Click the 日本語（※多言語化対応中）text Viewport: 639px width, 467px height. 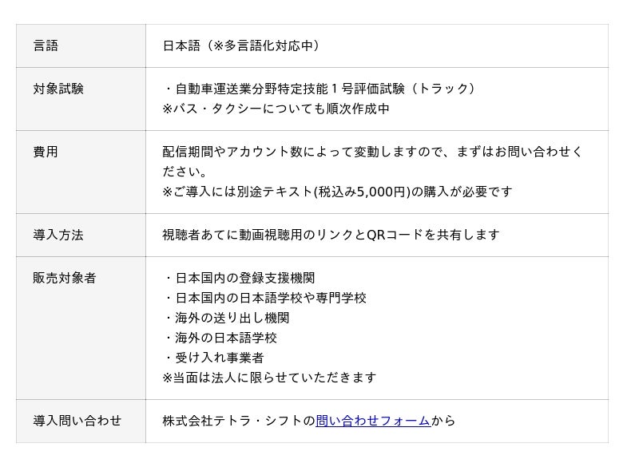pyautogui.click(x=242, y=46)
